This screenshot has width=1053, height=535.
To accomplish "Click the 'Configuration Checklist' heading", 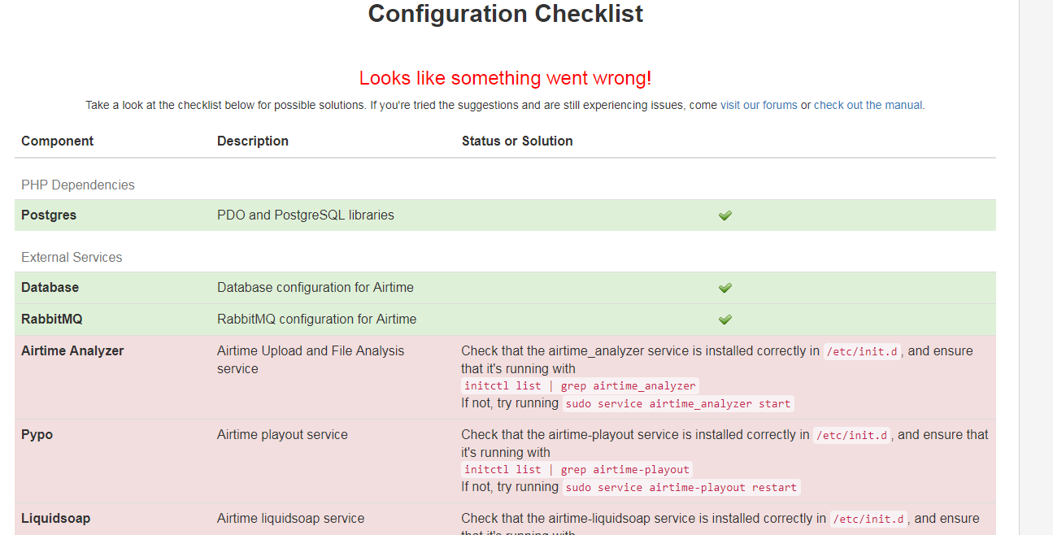I will click(x=506, y=14).
